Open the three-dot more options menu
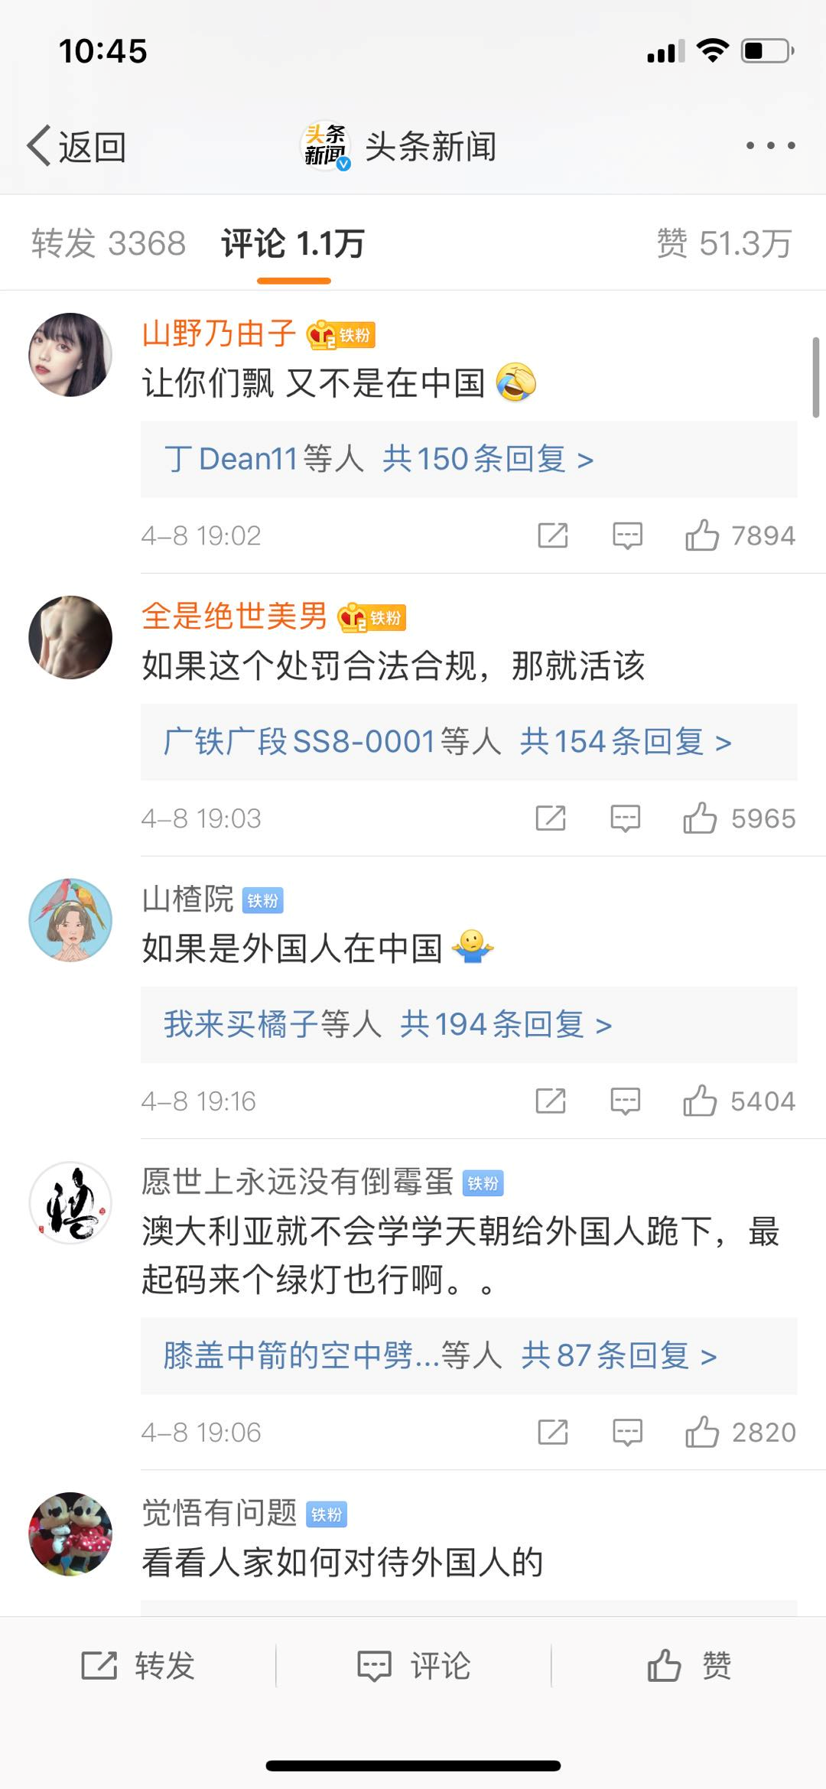This screenshot has width=826, height=1789. coord(770,145)
